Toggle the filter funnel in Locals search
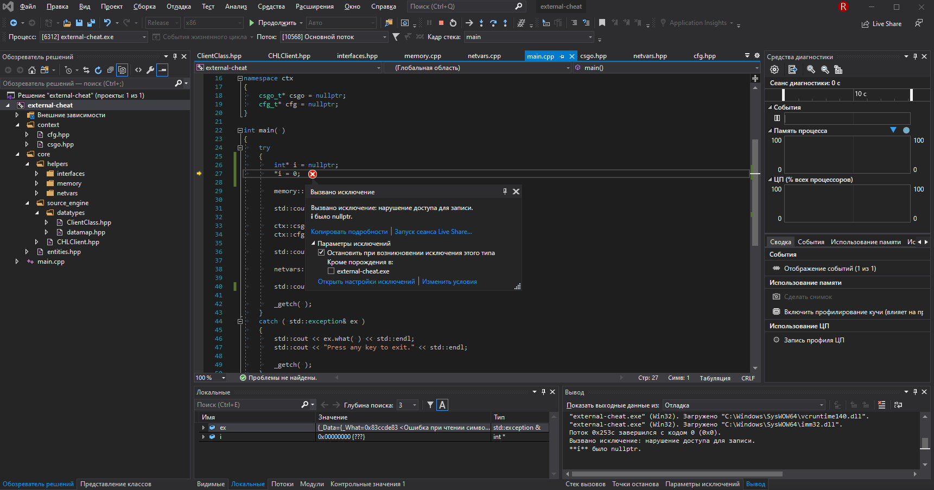Screen dimensions: 934x490 click(430, 405)
